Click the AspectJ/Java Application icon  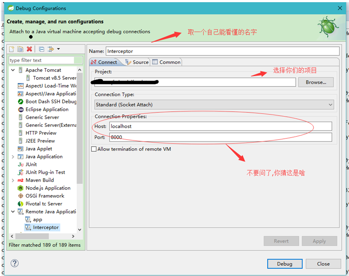(x=21, y=94)
